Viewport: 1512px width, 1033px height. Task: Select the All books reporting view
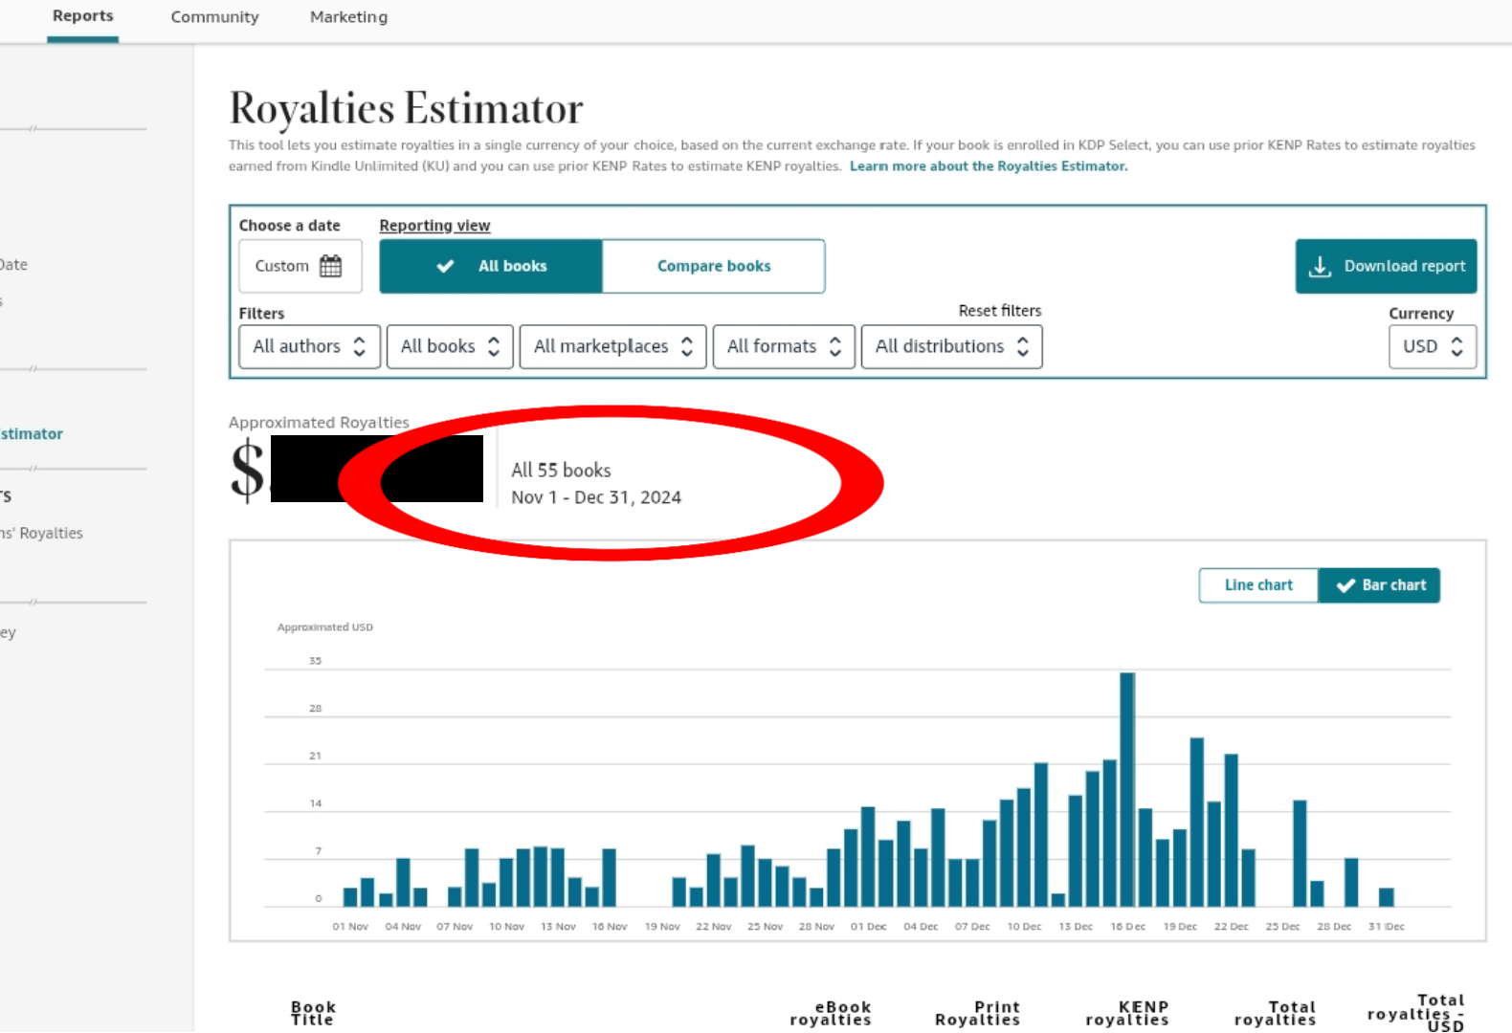pyautogui.click(x=491, y=266)
